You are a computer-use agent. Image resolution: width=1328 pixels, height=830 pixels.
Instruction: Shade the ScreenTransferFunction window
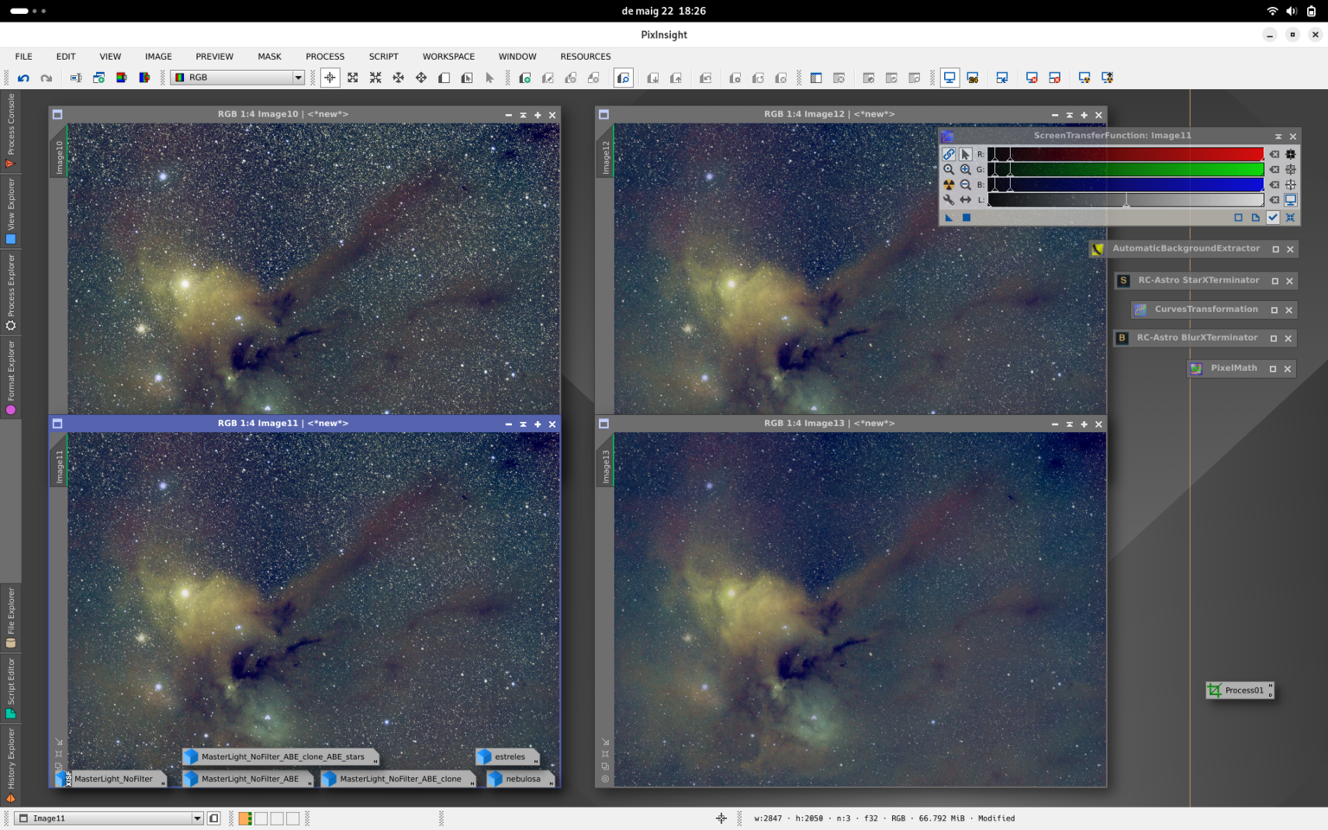pyautogui.click(x=1278, y=137)
